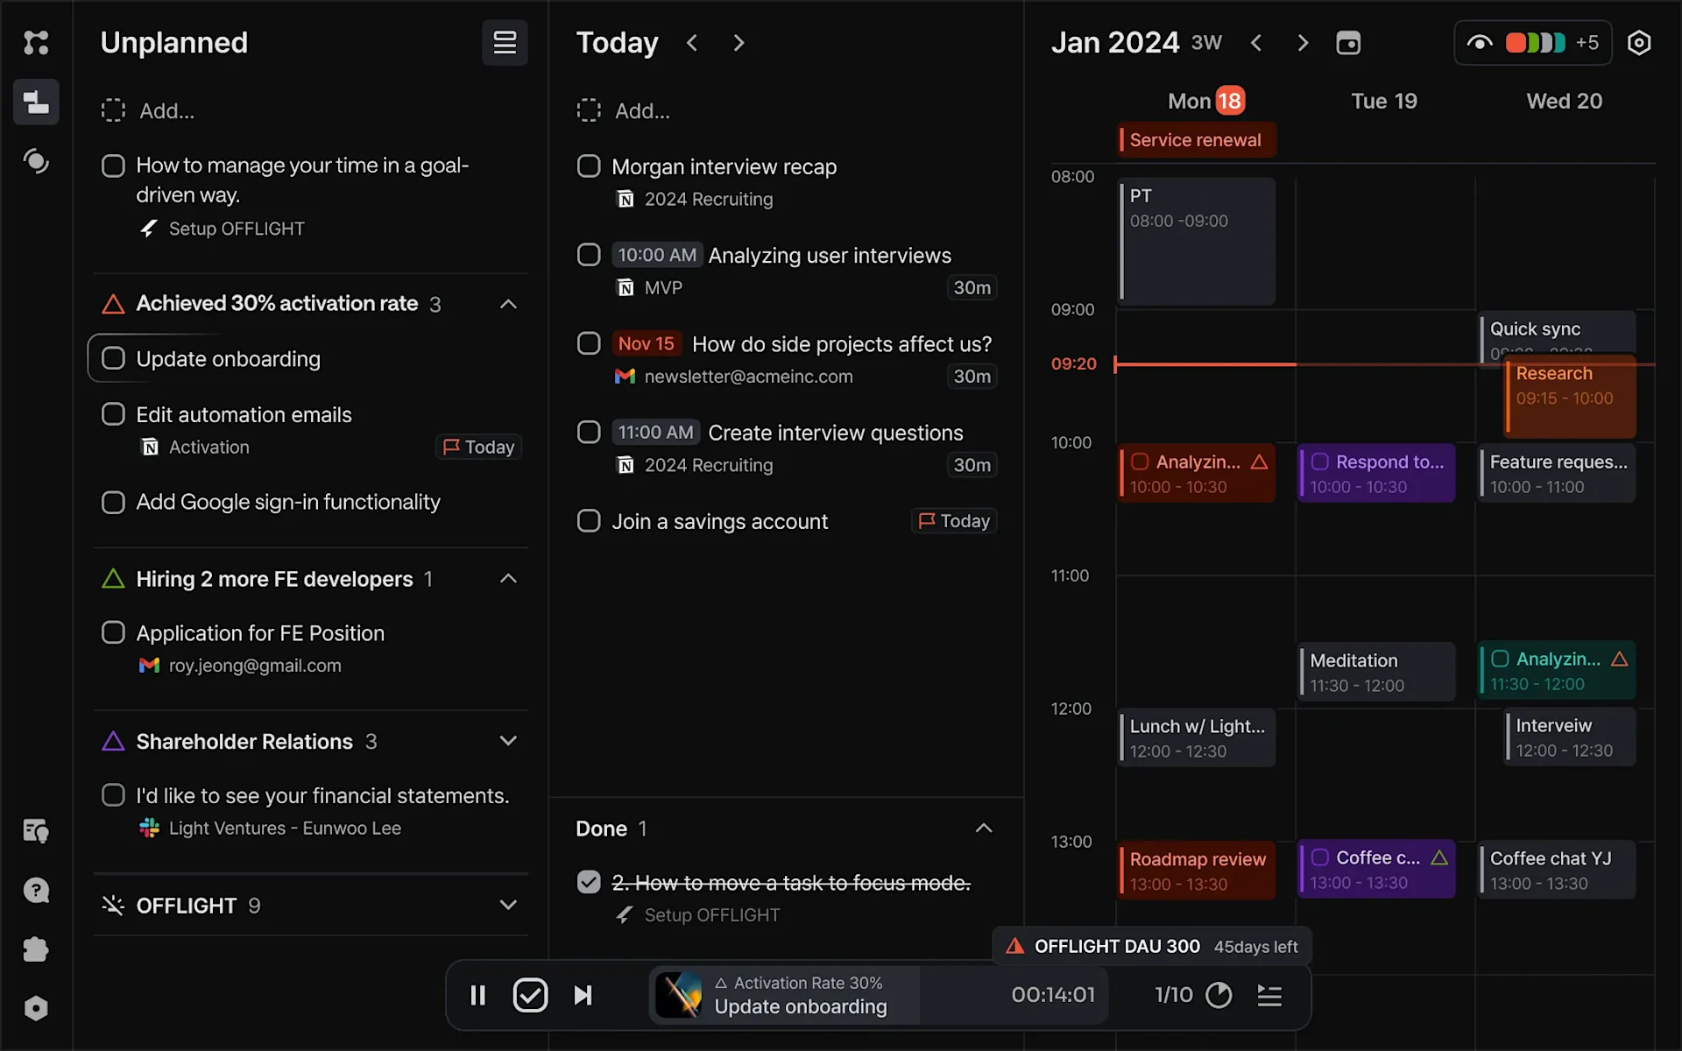This screenshot has height=1051, width=1682.
Task: Navigate to next day with Today's right arrow
Action: point(739,42)
